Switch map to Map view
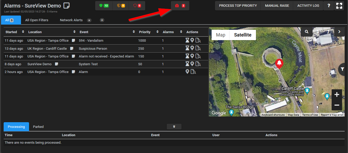Viewport: 348px width, 153px height. coord(221,35)
